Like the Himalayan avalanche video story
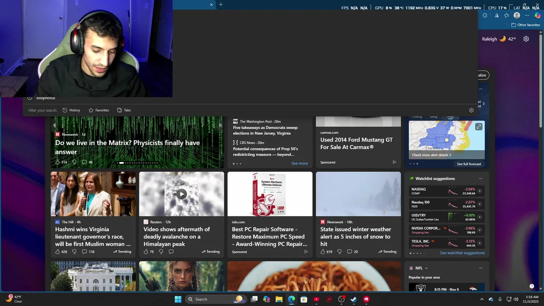The image size is (544, 306). (x=149, y=252)
